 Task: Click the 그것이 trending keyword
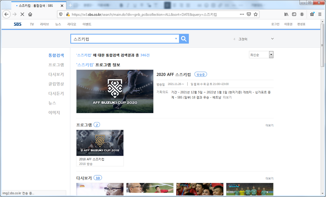(243, 39)
